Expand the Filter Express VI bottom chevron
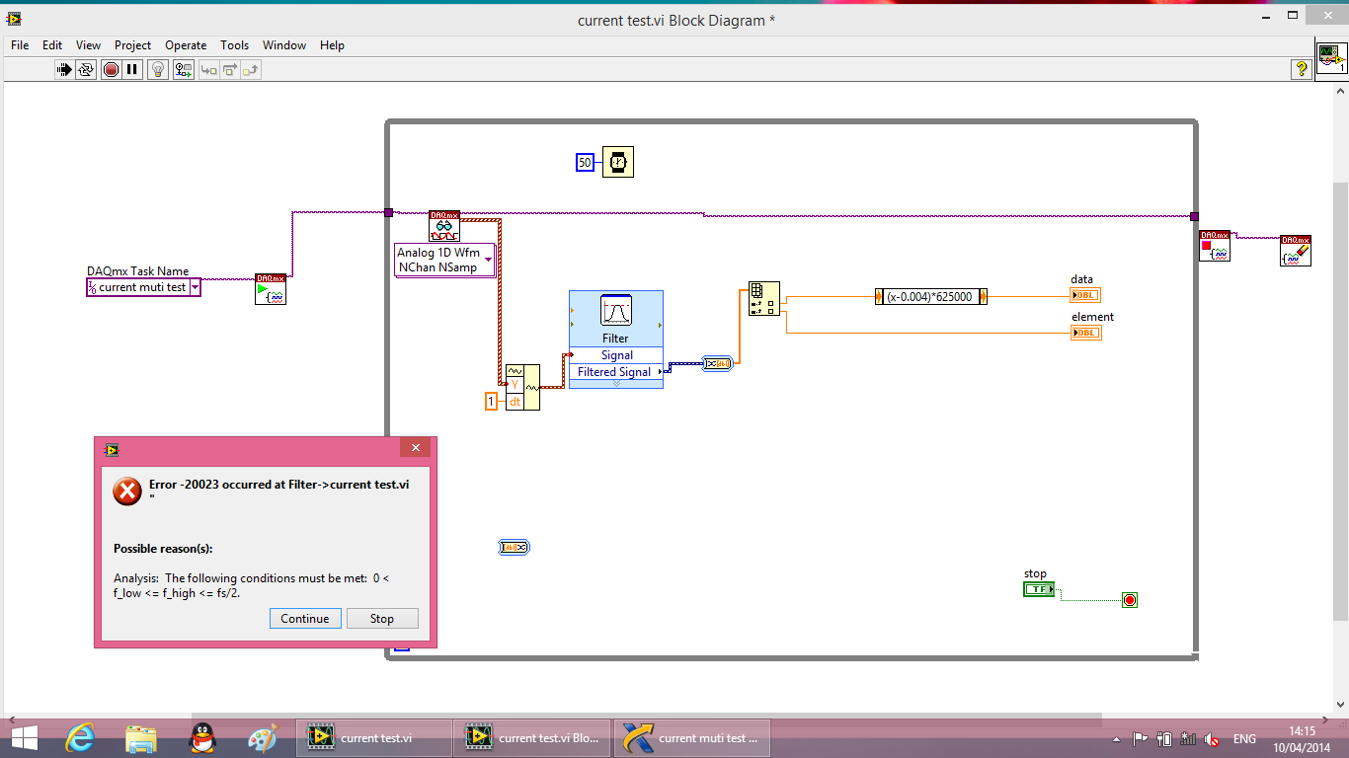1349x758 pixels. tap(616, 384)
